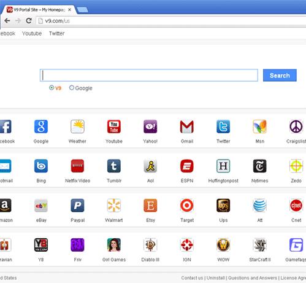This screenshot has width=306, height=283.
Task: Open the eBay shortcut icon
Action: [x=41, y=206]
